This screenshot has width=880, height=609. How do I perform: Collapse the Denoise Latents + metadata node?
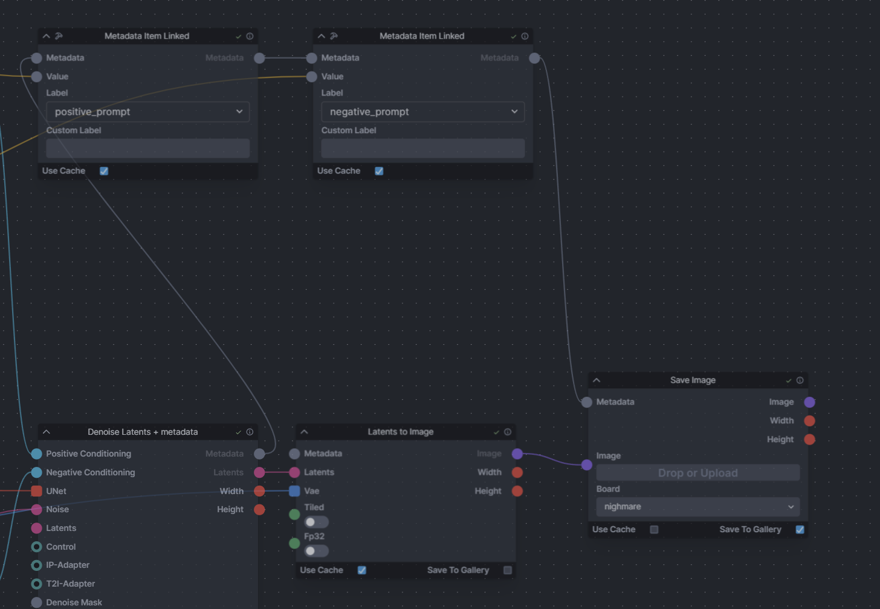(47, 432)
